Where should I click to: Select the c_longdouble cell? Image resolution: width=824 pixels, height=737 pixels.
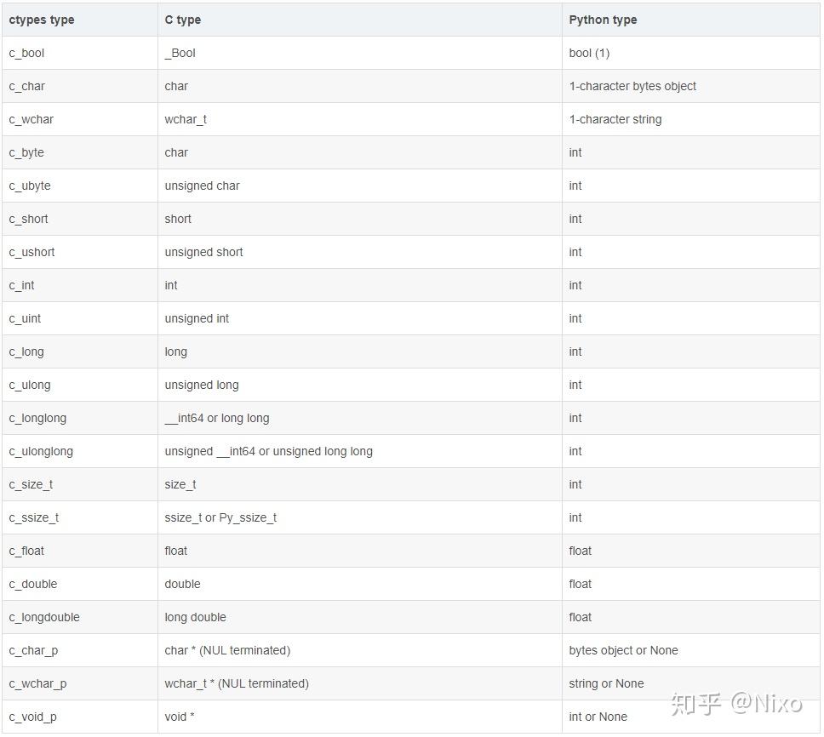pos(44,617)
